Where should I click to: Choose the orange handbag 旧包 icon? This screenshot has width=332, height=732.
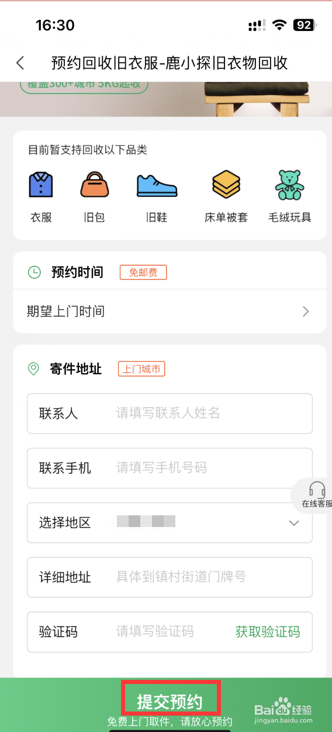click(x=95, y=184)
